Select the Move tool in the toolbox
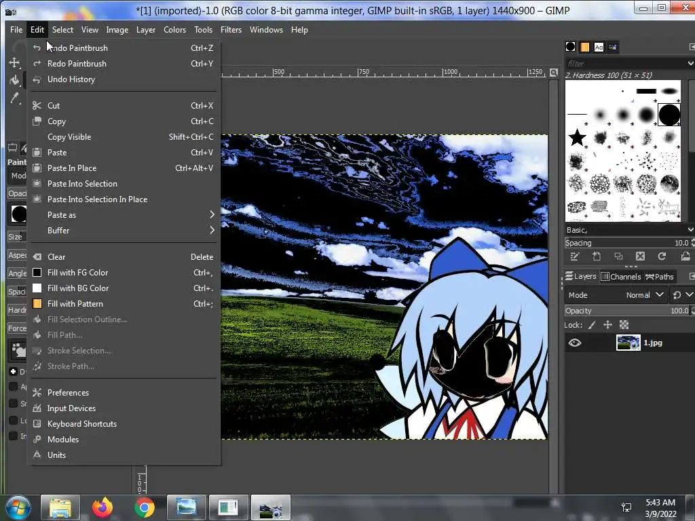Screen dimensions: 695x521 pyautogui.click(x=15, y=62)
